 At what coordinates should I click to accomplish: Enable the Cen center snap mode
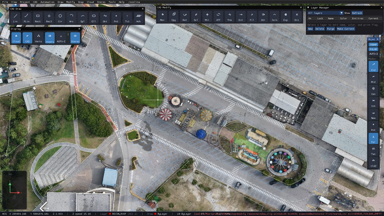coord(373,91)
